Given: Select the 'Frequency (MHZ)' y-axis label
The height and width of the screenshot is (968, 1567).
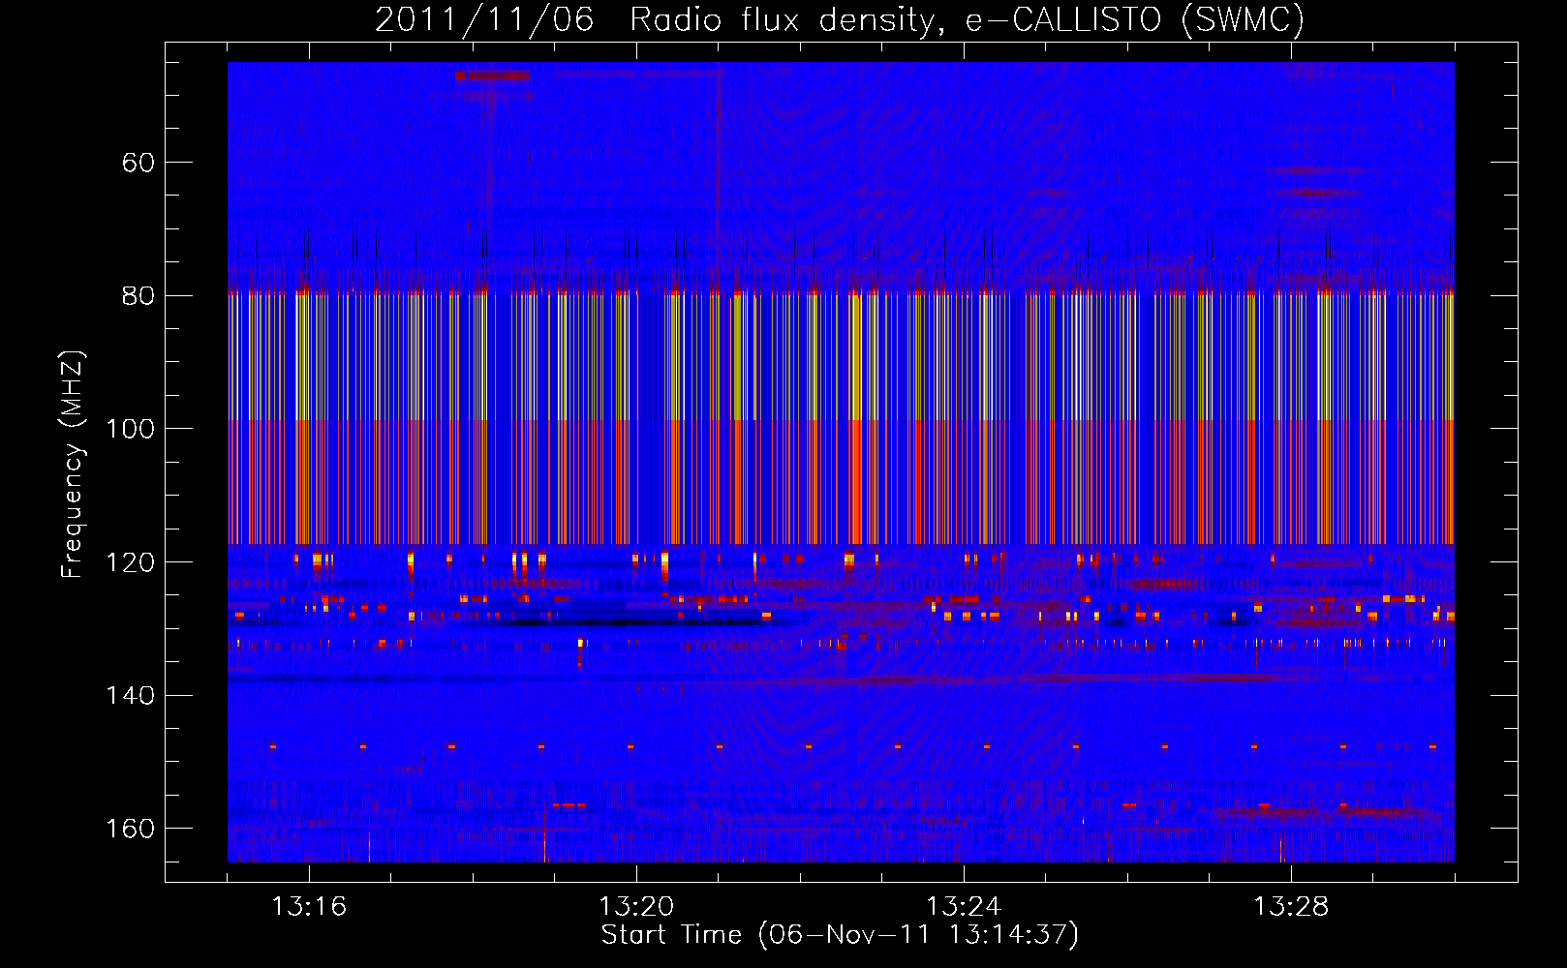Looking at the screenshot, I should (x=73, y=465).
